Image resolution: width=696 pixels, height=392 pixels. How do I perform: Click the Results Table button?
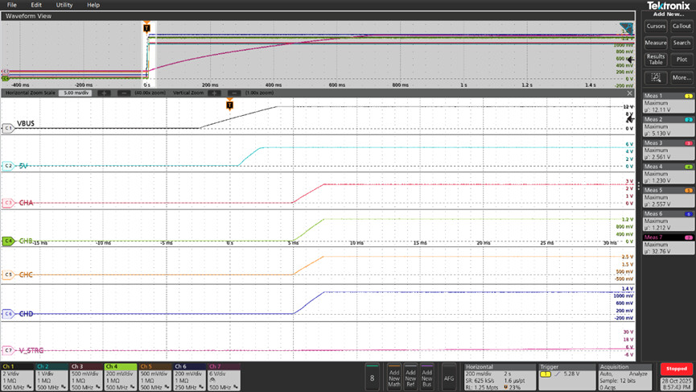656,59
